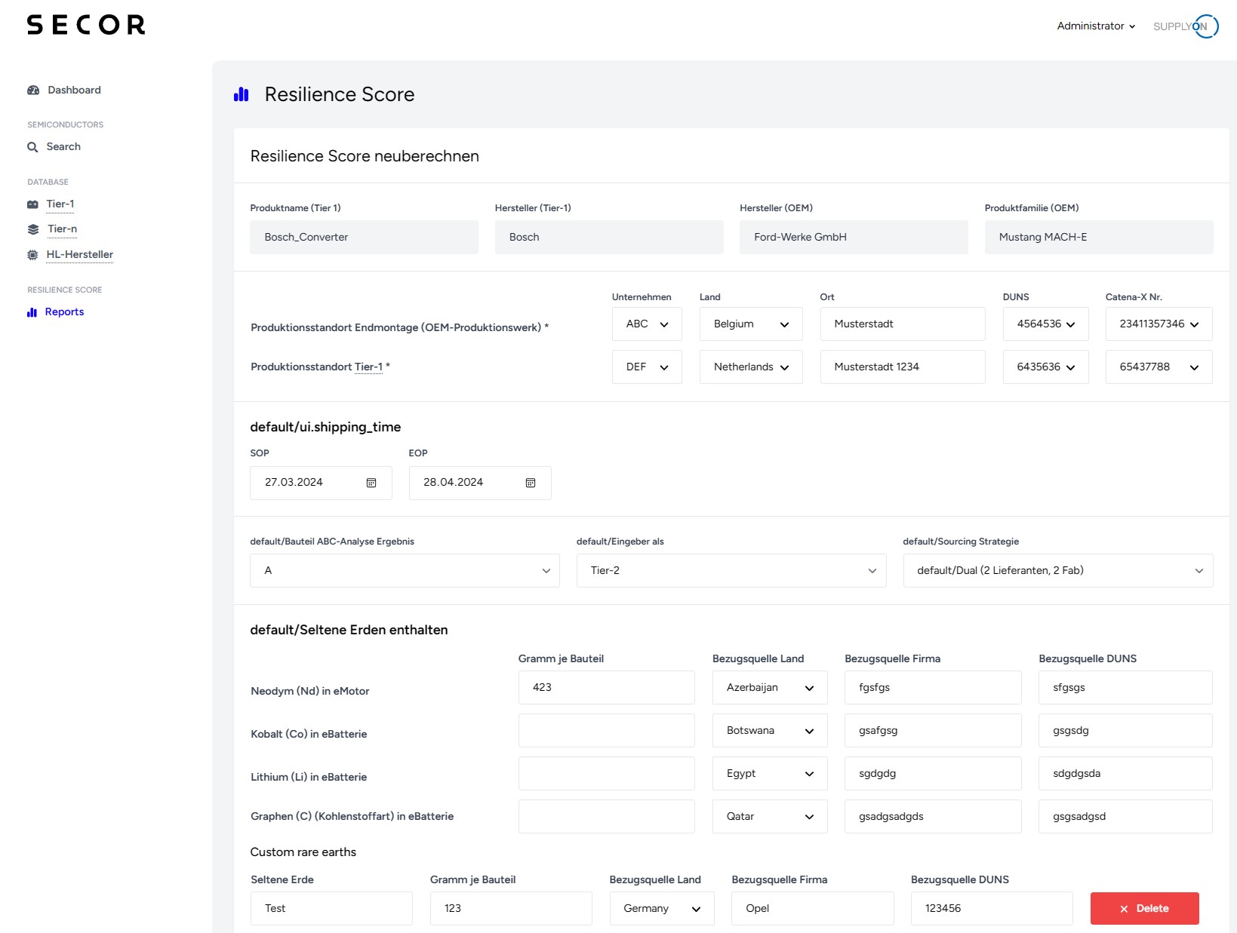
Task: Open the Administrator user menu
Action: tap(1096, 26)
